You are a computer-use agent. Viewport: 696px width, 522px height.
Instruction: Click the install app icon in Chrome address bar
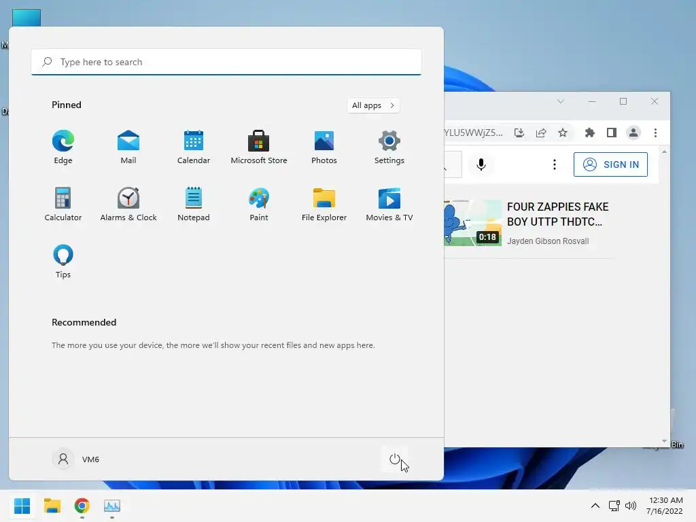(x=519, y=133)
